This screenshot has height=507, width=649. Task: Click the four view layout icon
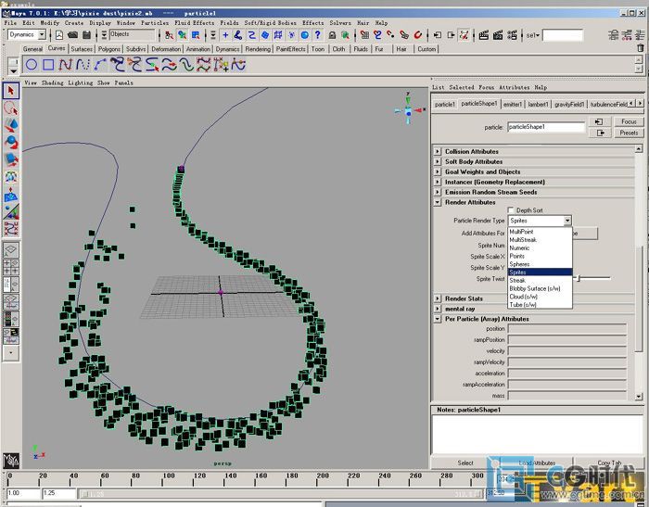(11, 267)
